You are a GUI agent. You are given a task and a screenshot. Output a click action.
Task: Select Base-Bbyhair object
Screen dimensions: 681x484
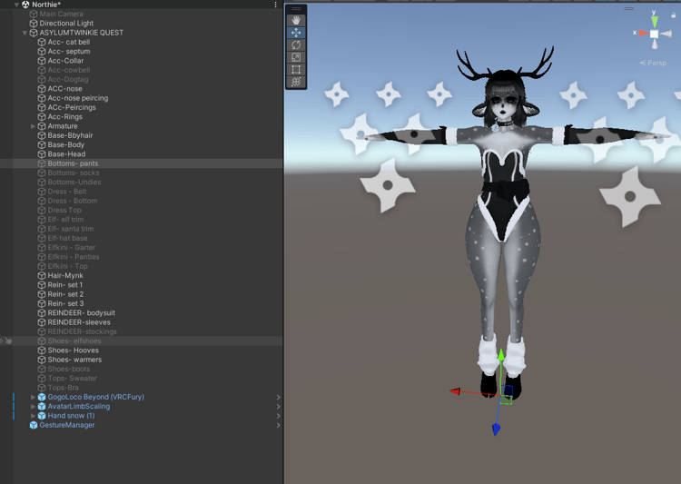tap(70, 135)
